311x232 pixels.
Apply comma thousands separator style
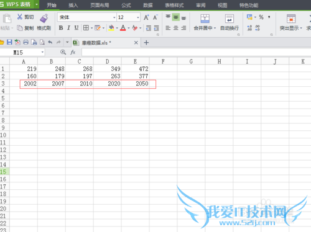269,17
